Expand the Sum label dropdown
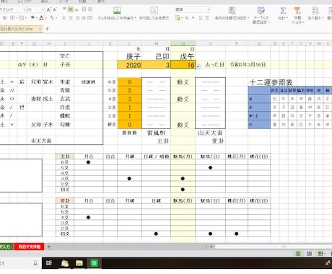 [x=283, y=18]
